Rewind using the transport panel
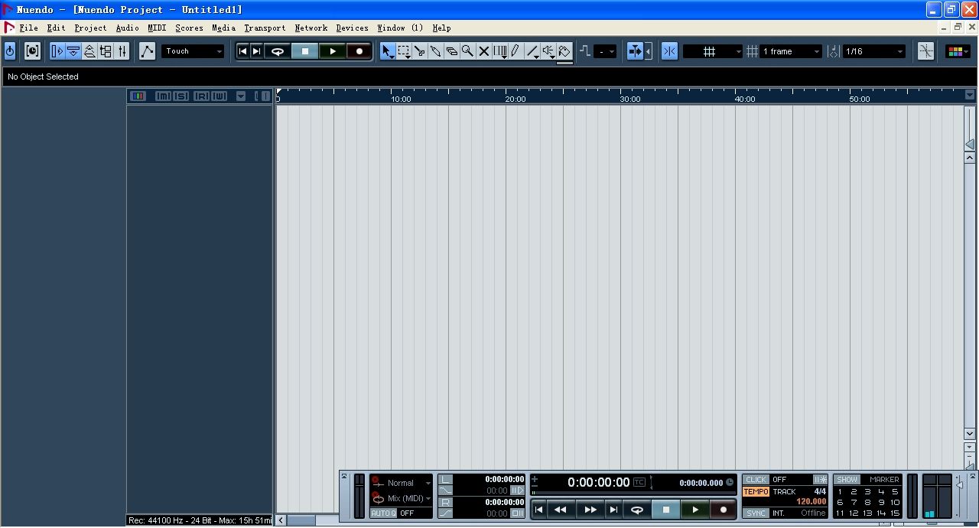The image size is (979, 528). [560, 510]
